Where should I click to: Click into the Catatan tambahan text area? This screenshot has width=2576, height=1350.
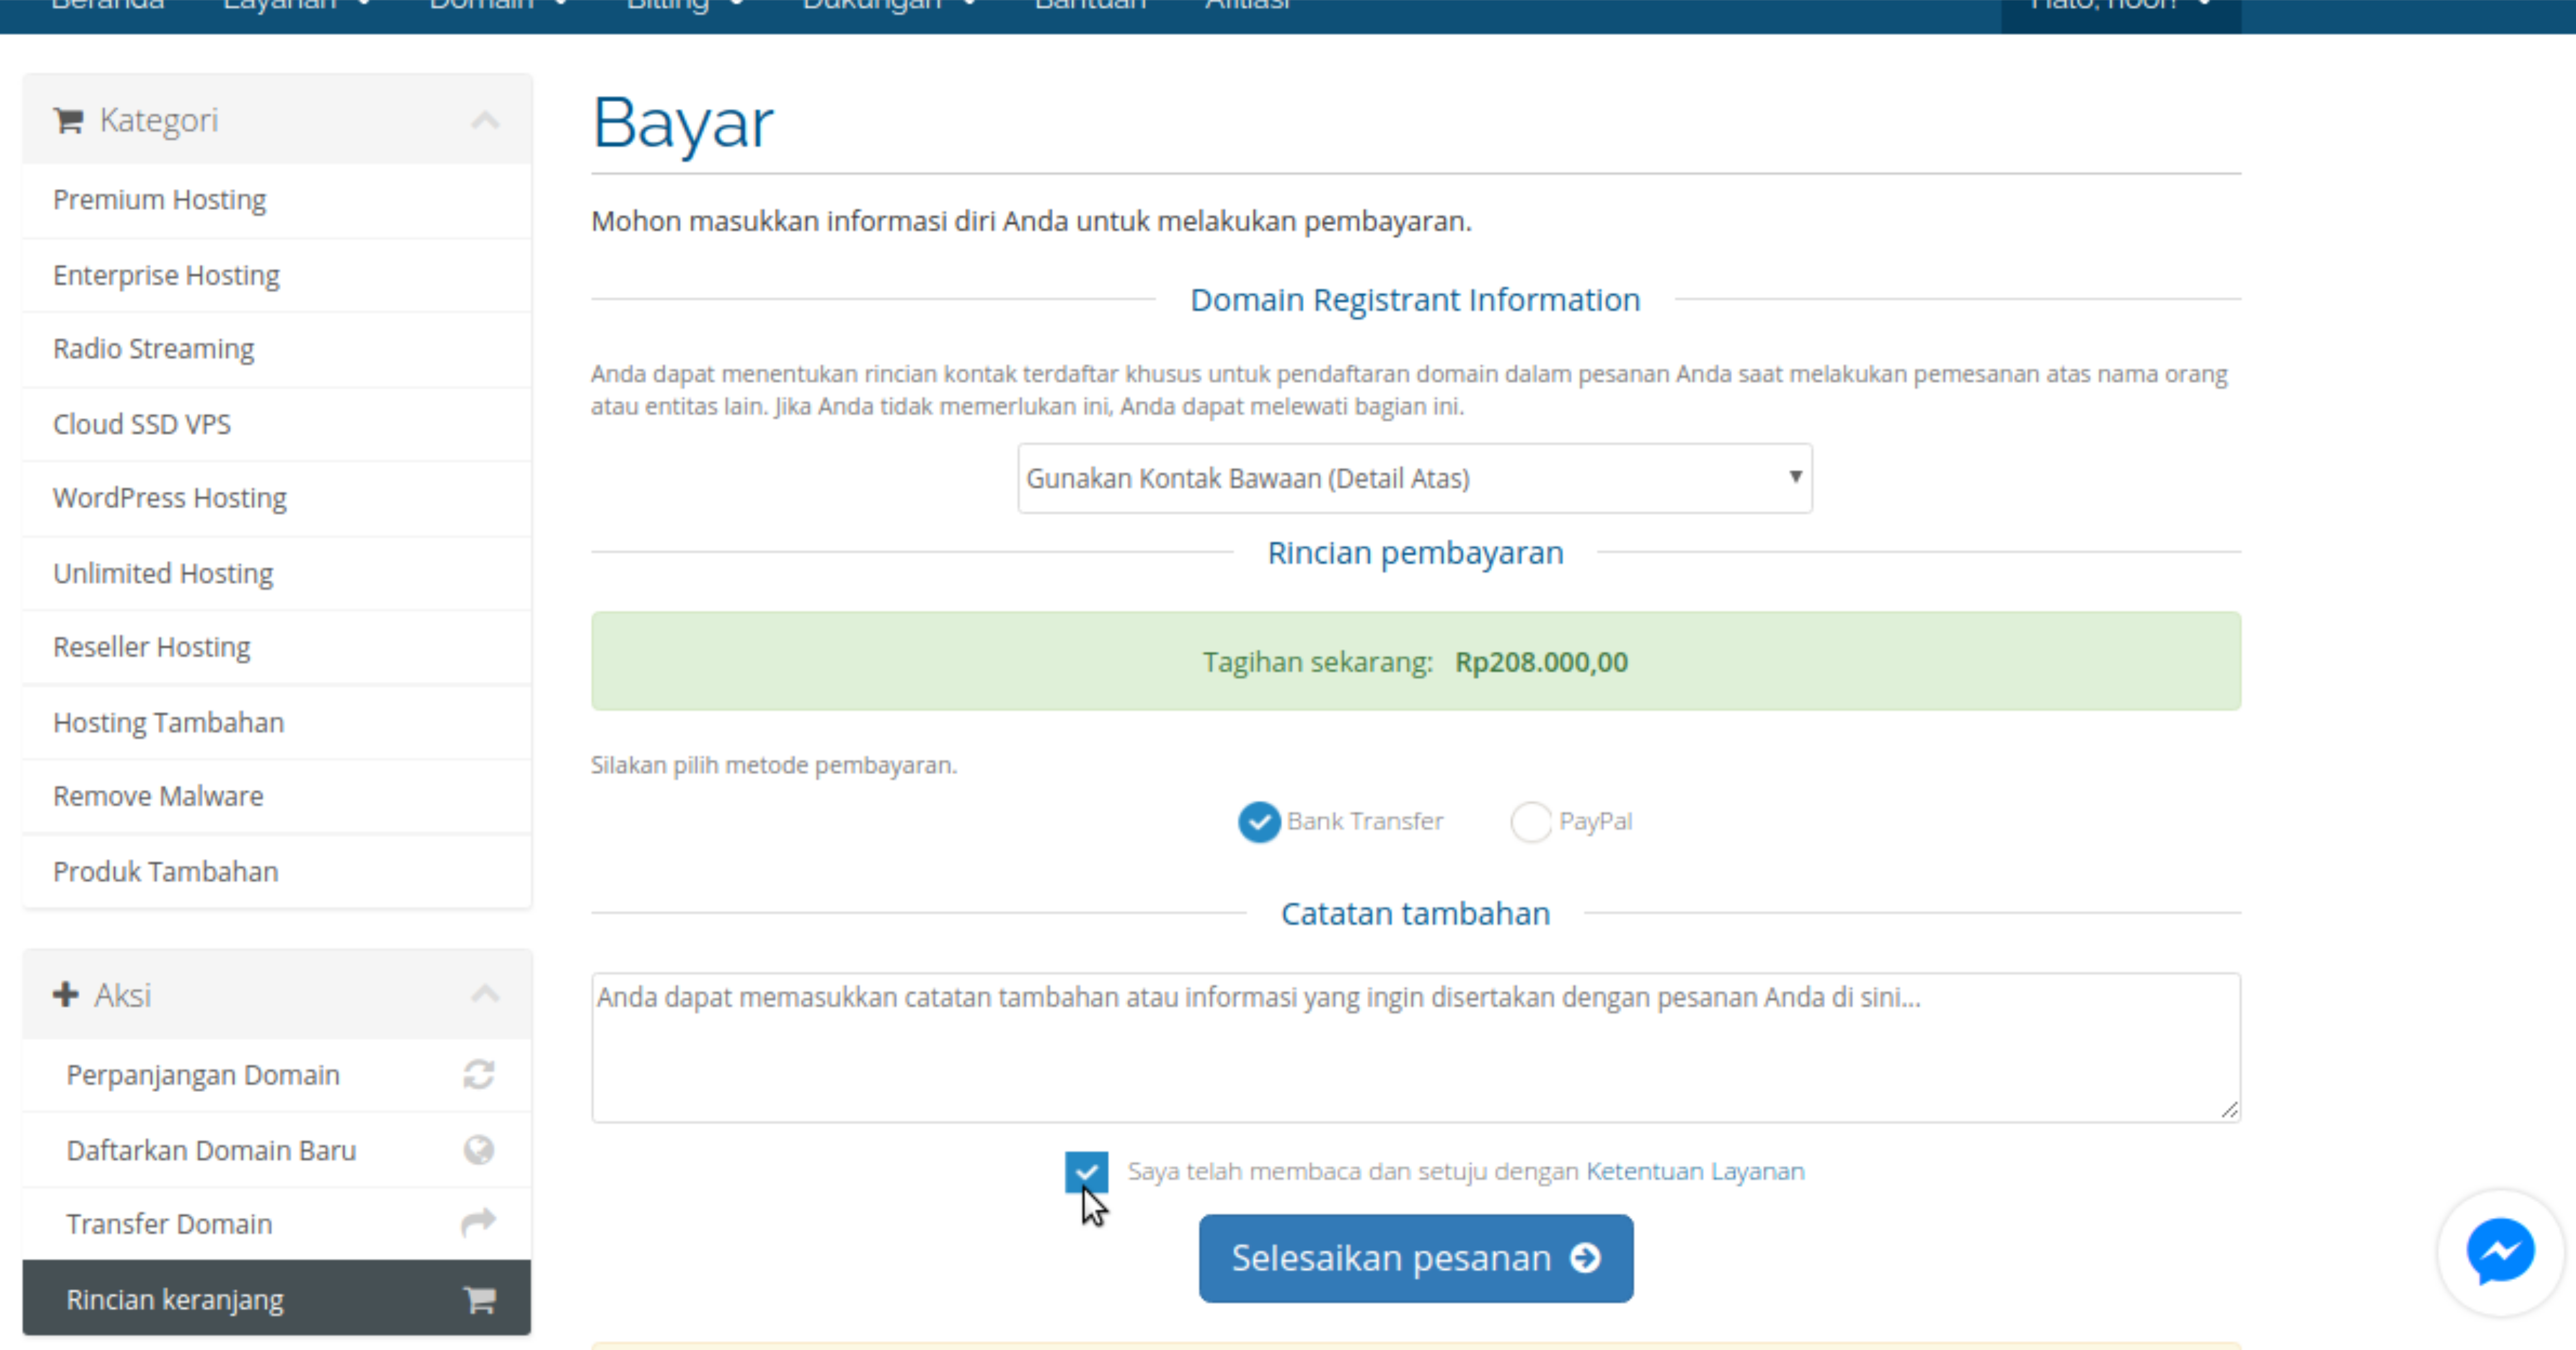pos(1415,1047)
